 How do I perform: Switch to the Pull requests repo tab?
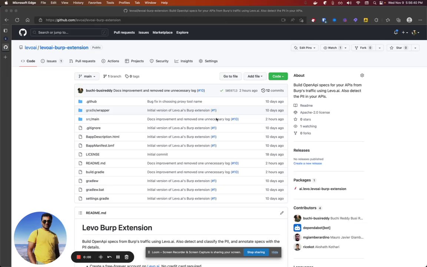(82, 61)
